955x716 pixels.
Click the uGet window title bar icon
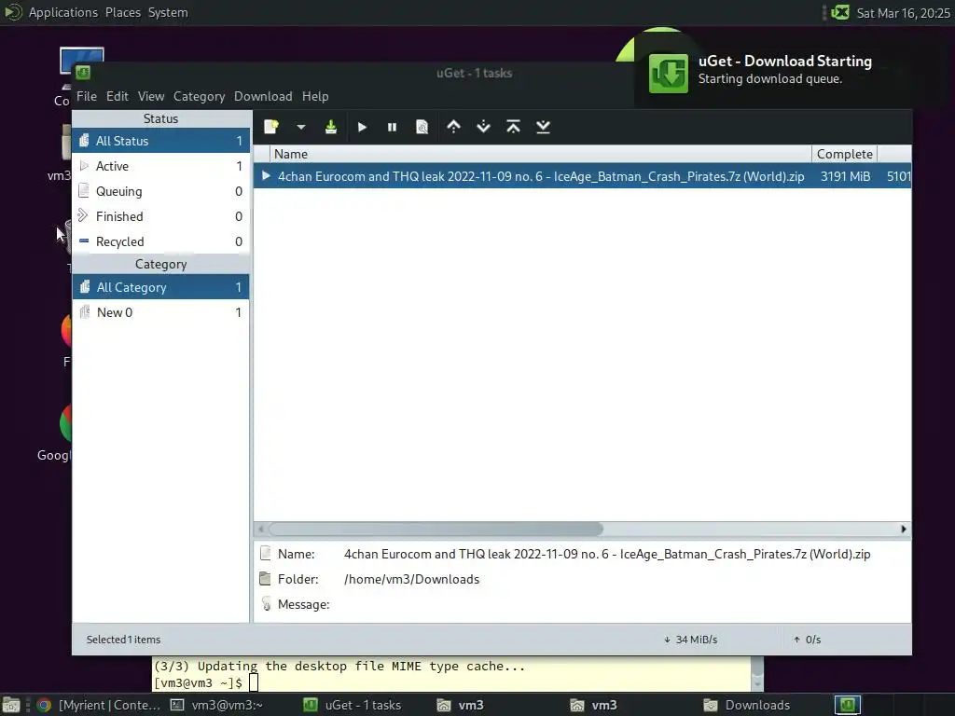pyautogui.click(x=83, y=73)
